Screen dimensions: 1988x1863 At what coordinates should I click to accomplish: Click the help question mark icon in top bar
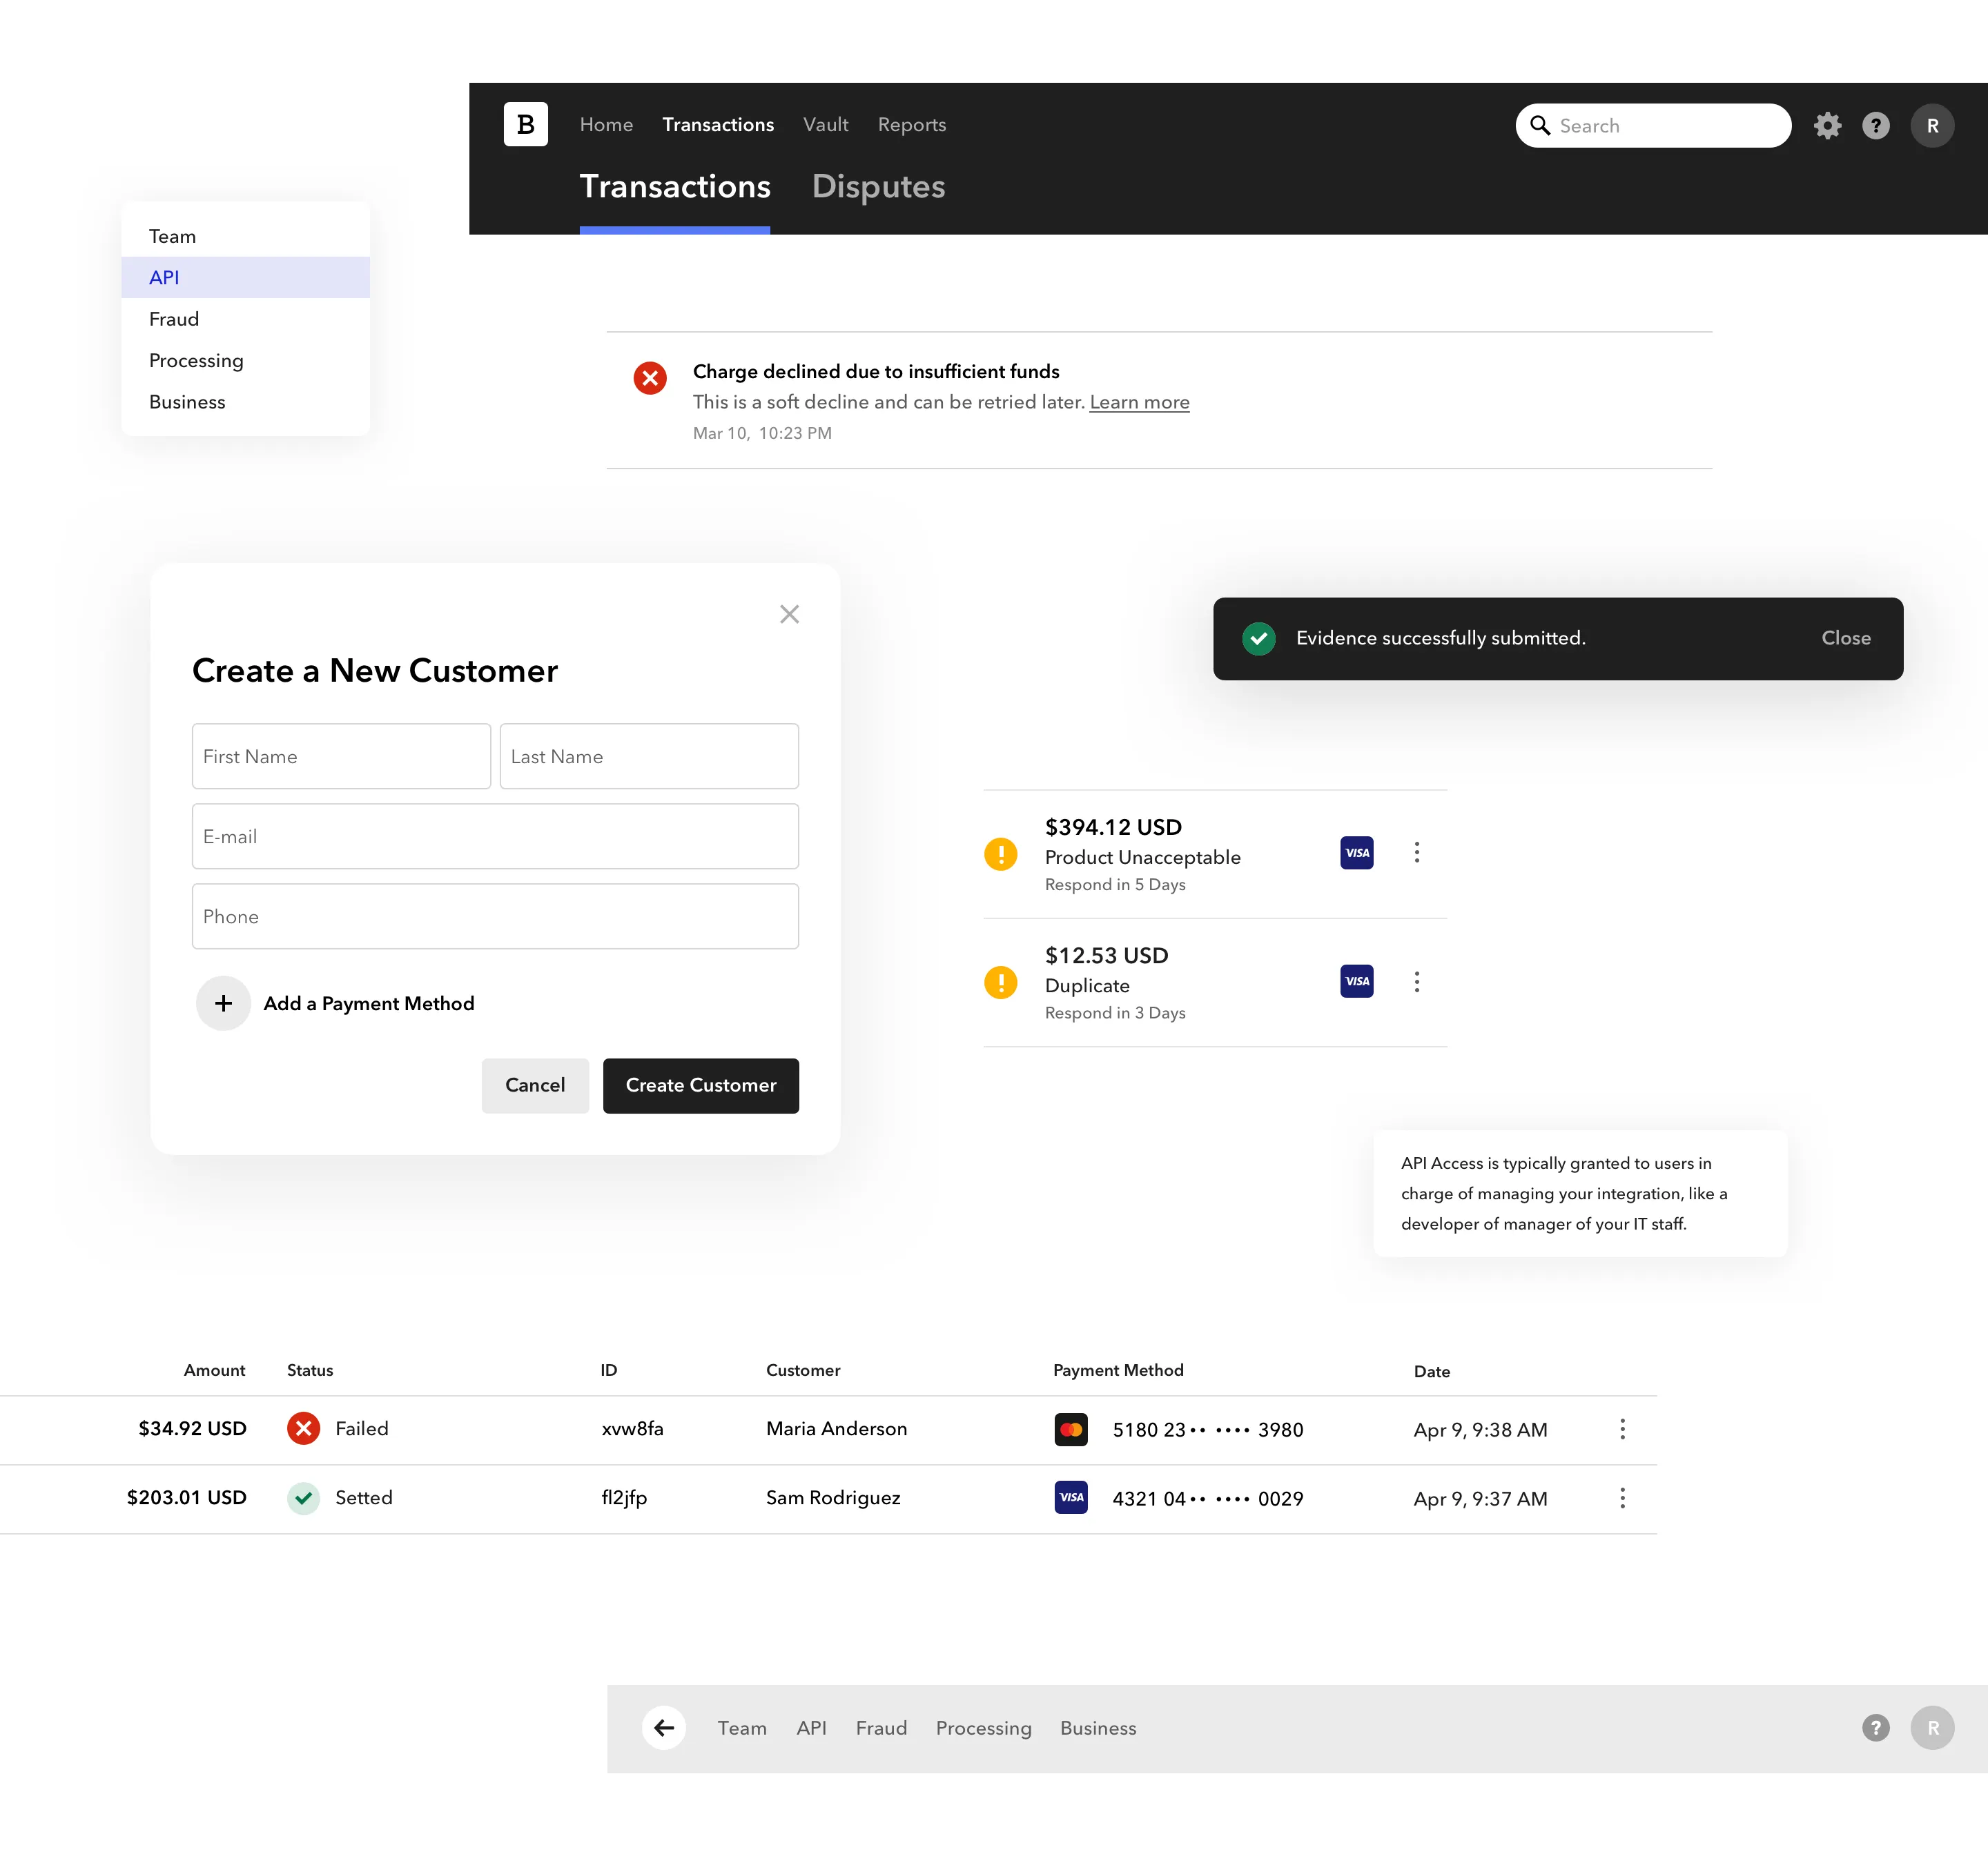pyautogui.click(x=1876, y=125)
